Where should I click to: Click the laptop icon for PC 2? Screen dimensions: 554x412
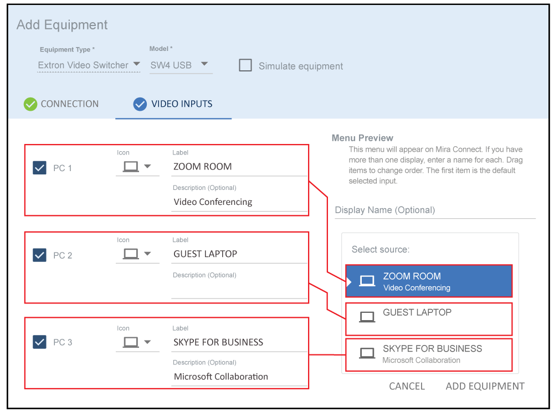click(131, 254)
